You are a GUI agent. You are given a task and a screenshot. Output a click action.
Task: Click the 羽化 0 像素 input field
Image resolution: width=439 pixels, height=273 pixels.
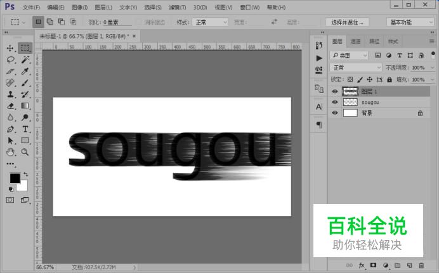pyautogui.click(x=117, y=22)
